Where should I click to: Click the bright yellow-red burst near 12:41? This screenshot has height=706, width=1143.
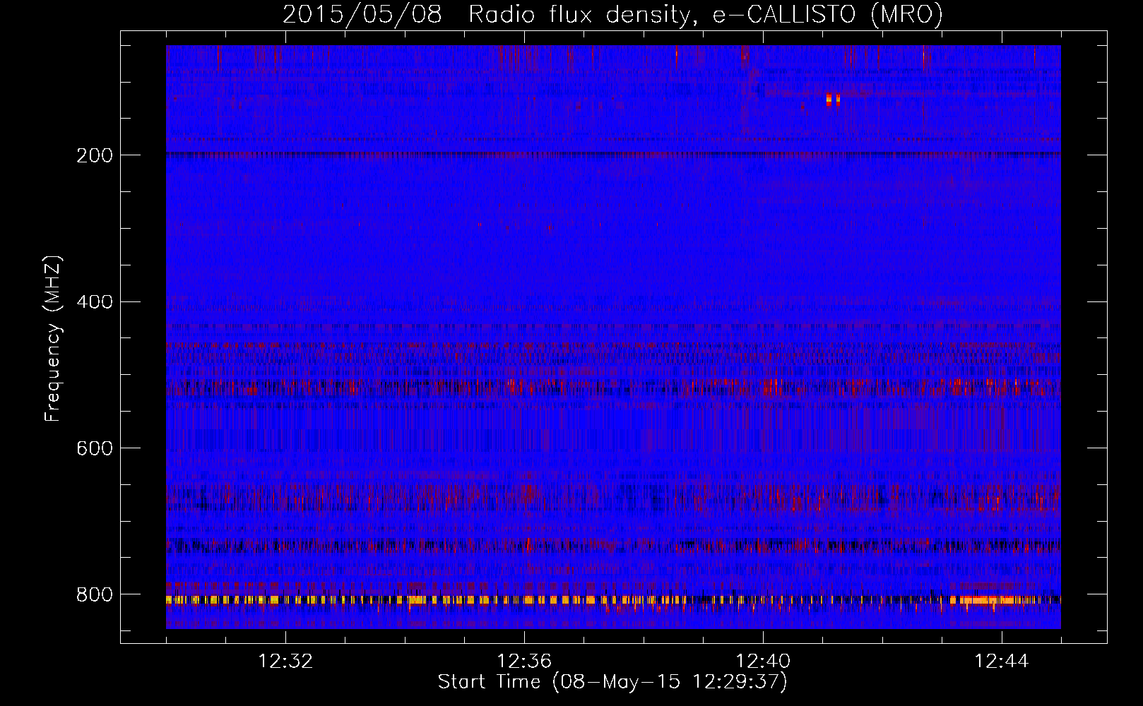click(833, 99)
